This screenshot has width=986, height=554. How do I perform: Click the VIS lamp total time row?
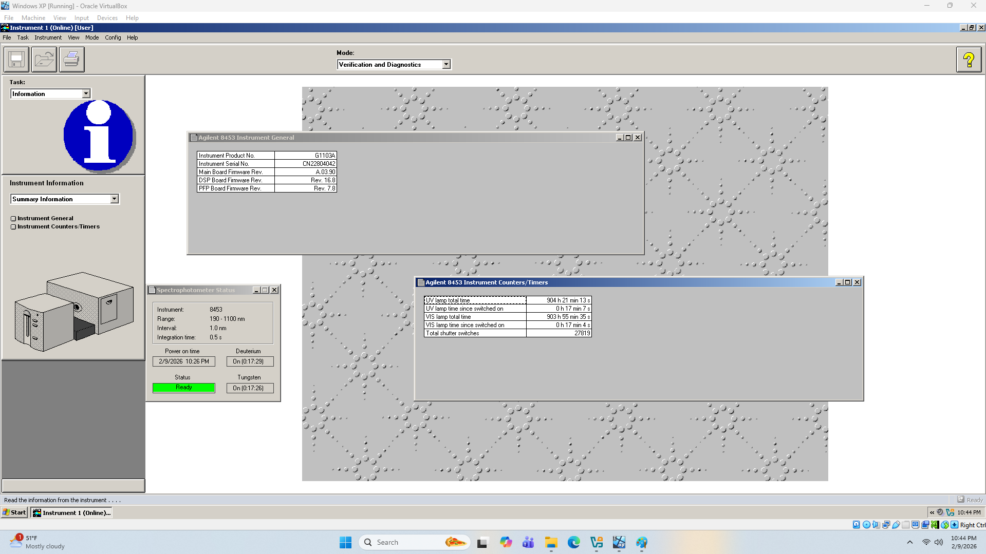point(508,317)
